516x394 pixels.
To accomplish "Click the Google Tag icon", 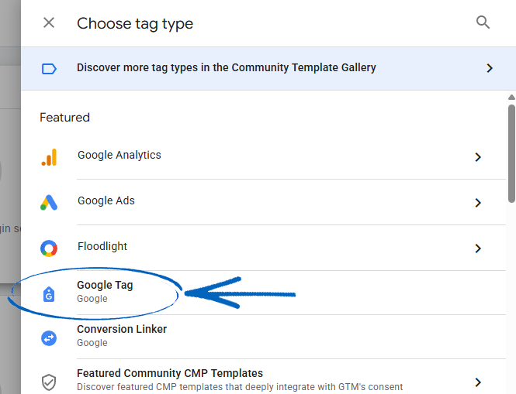I will point(49,294).
